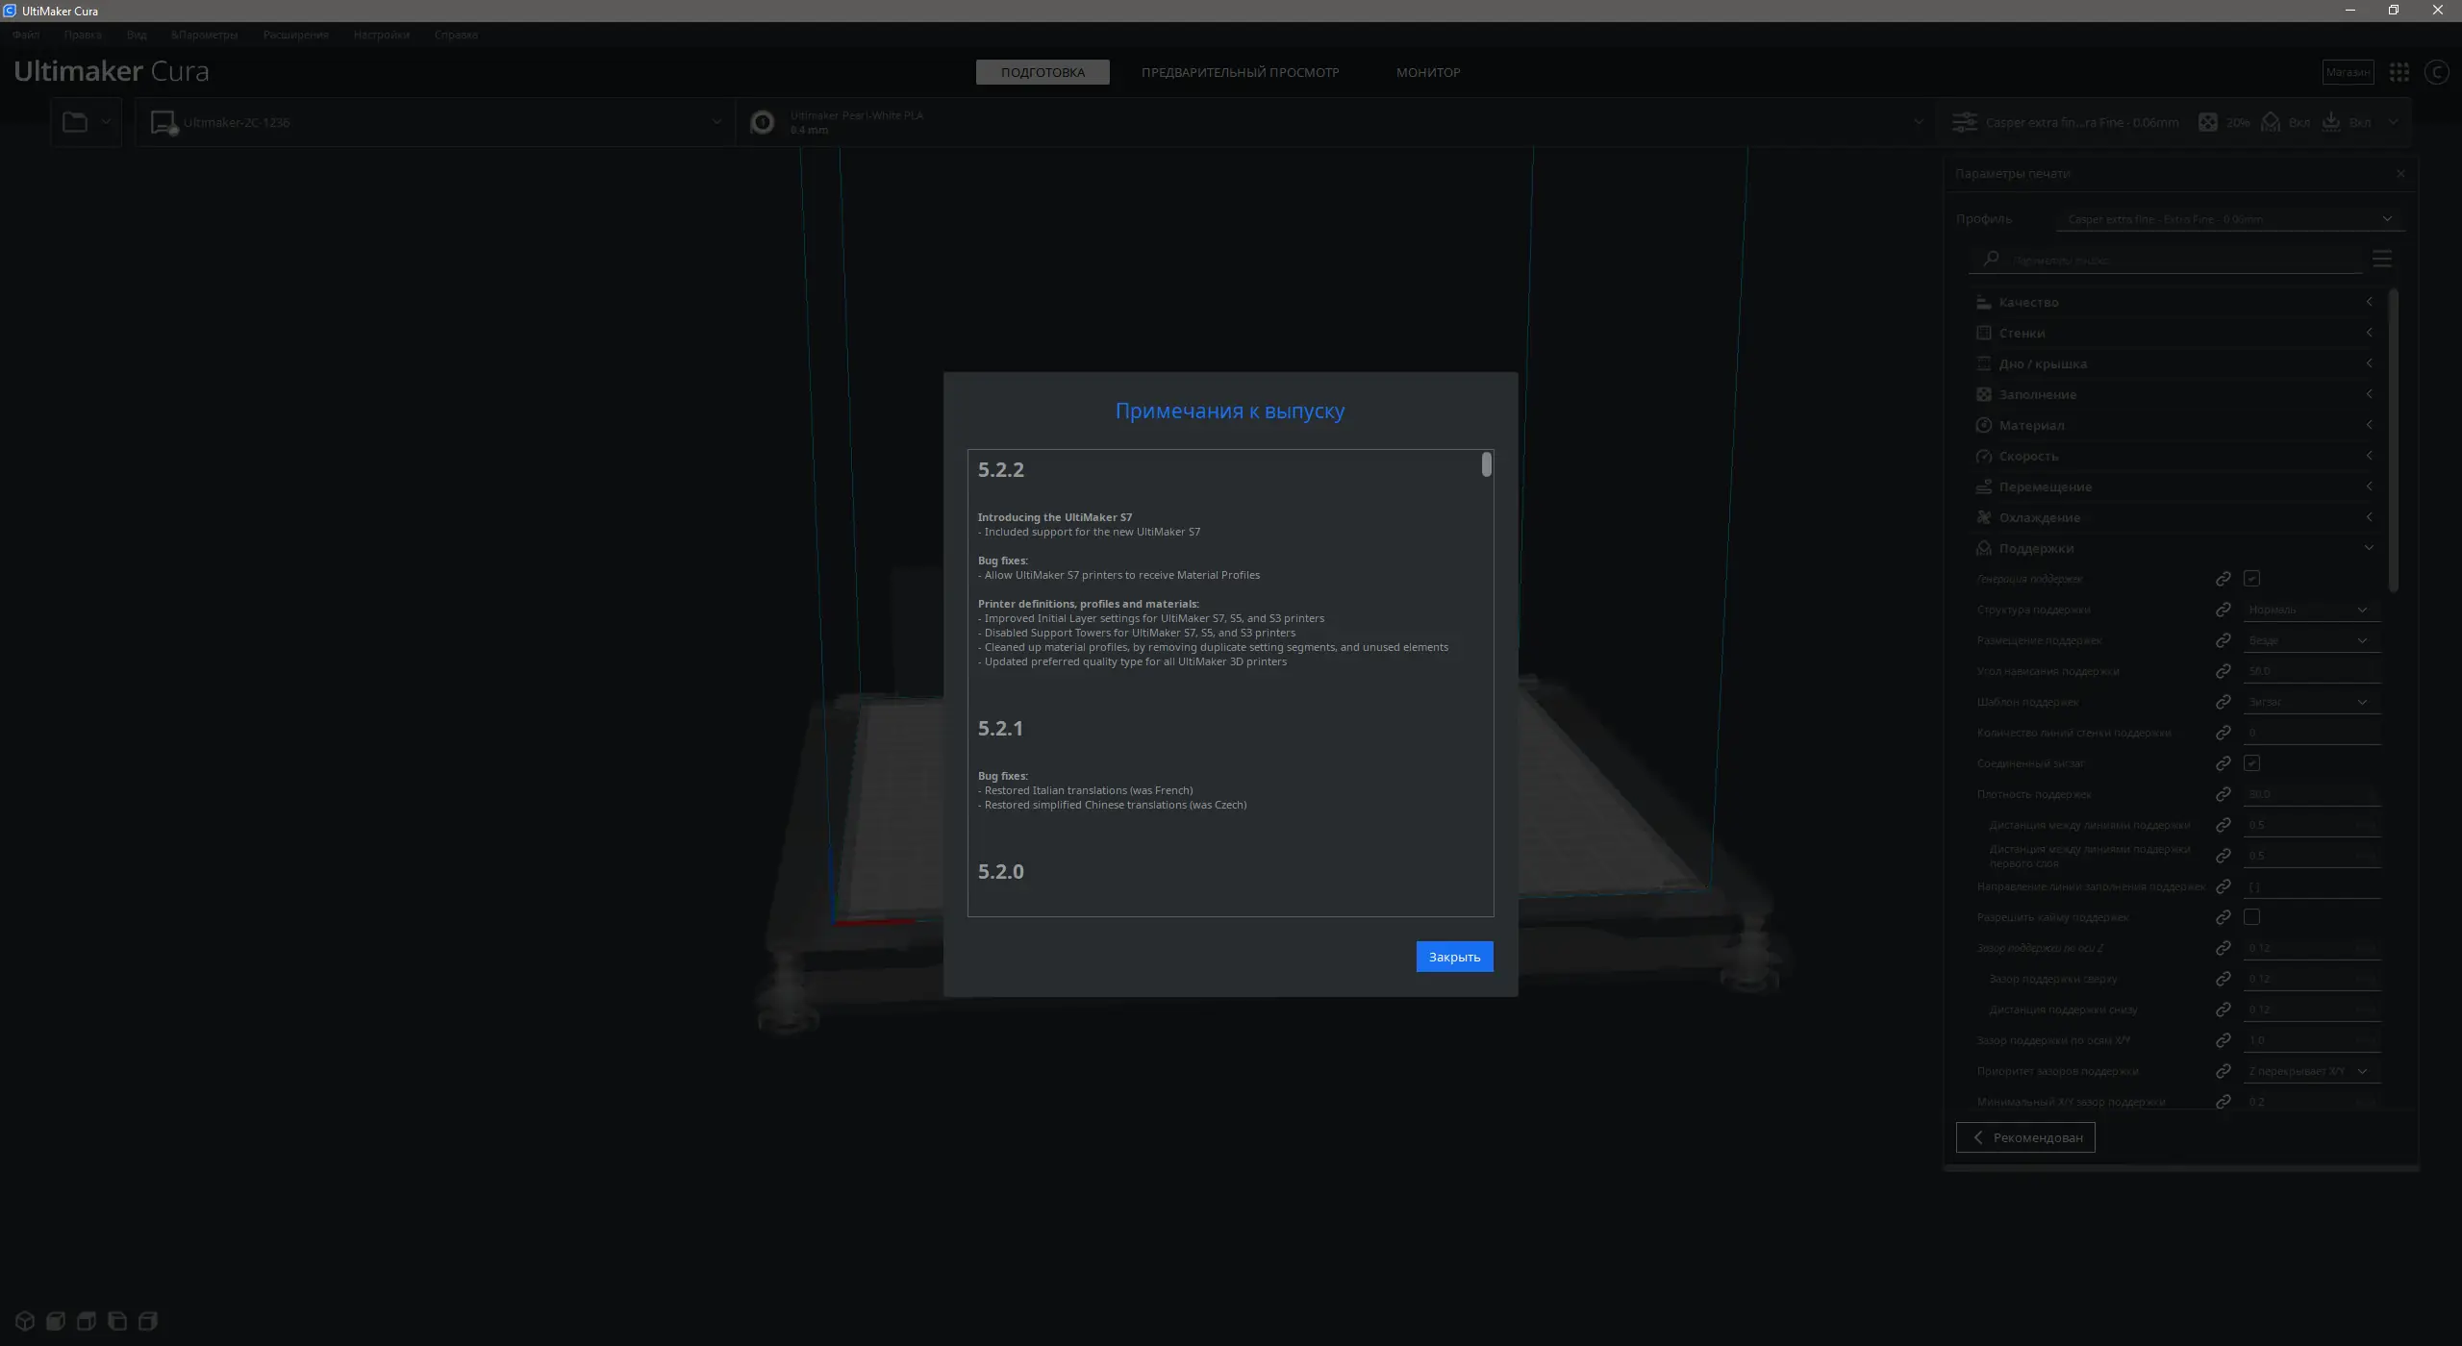Click the Ultimaker Pearl-White PLA material icon
Image resolution: width=2462 pixels, height=1346 pixels.
click(x=762, y=122)
